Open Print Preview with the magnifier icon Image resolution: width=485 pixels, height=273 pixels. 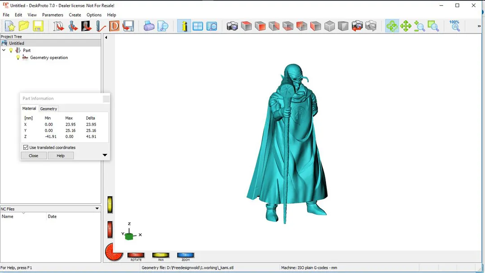(x=163, y=26)
